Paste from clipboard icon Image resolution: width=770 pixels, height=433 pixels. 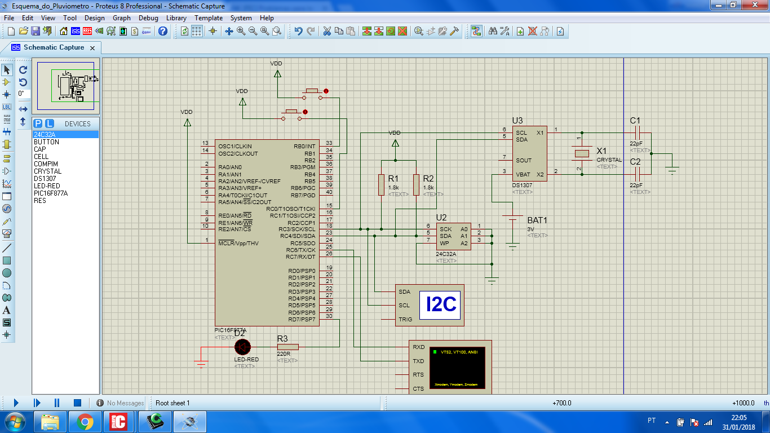351,31
